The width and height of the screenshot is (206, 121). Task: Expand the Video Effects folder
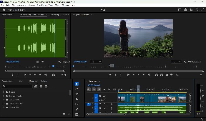click(4, 107)
